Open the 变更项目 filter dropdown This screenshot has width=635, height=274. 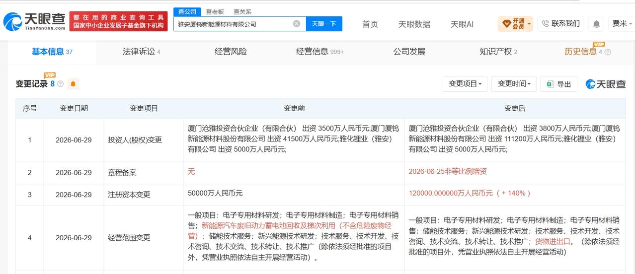pyautogui.click(x=465, y=84)
